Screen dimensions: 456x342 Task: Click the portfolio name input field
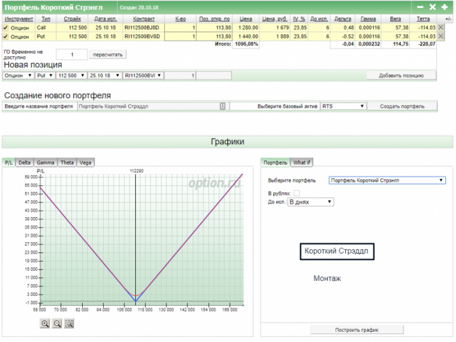click(153, 107)
